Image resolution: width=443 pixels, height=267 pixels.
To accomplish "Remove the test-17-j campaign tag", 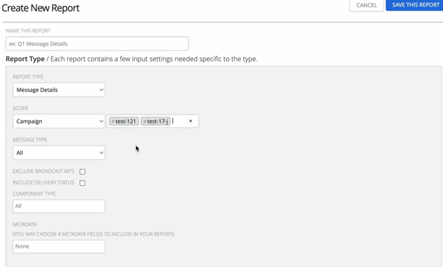I will coord(145,121).
